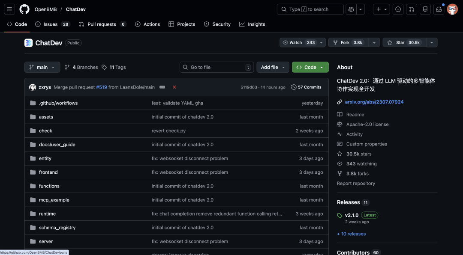Click the + 10 releases link
The image size is (463, 255).
[x=352, y=234]
